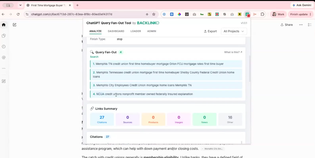
Task: Open conversation options three-dots next to Share
Action: click(301, 25)
